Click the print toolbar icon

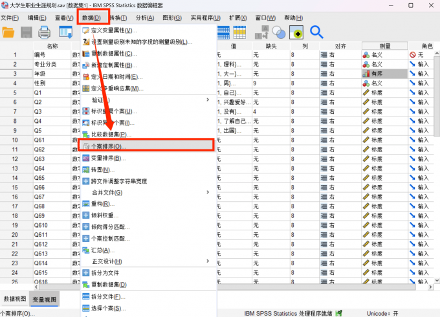[x=45, y=32]
